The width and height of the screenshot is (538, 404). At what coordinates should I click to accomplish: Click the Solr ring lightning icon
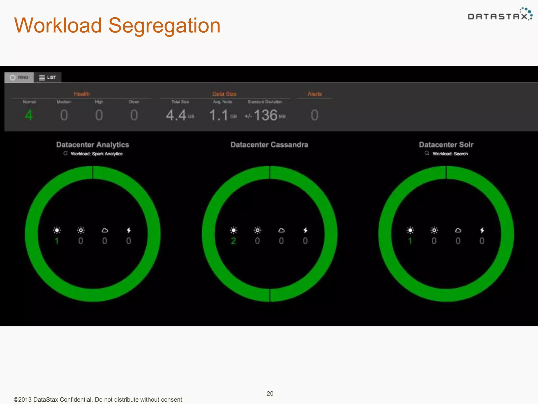pos(482,230)
